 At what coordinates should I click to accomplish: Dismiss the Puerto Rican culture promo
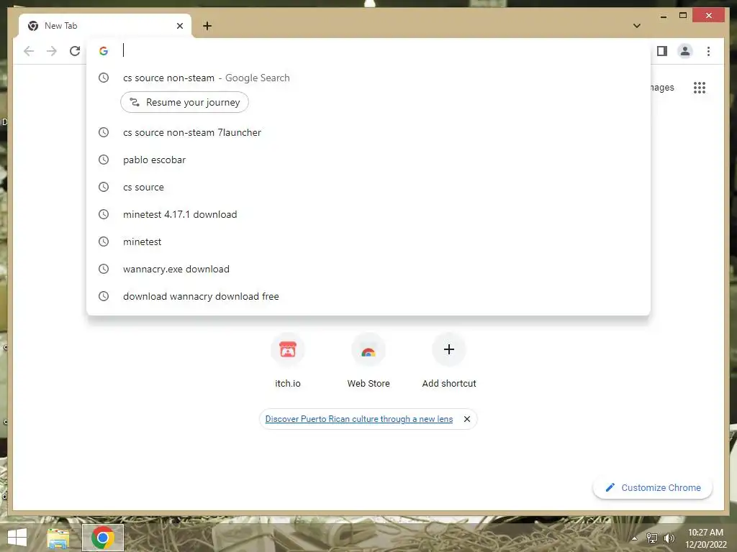[466, 419]
